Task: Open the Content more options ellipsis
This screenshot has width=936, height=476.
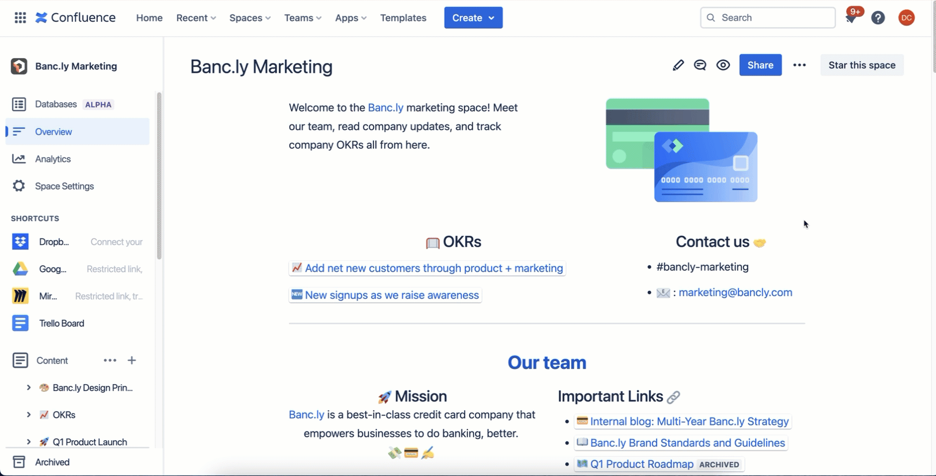Action: tap(110, 360)
